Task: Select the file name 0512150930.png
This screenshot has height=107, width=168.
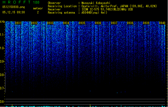Action: click(14, 7)
